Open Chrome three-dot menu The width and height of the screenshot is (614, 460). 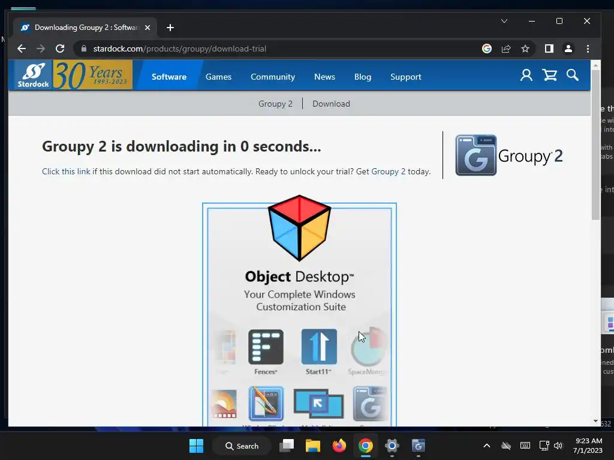[588, 49]
